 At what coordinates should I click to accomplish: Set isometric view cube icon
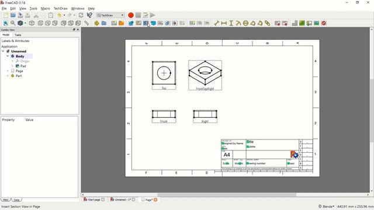[x=32, y=23]
